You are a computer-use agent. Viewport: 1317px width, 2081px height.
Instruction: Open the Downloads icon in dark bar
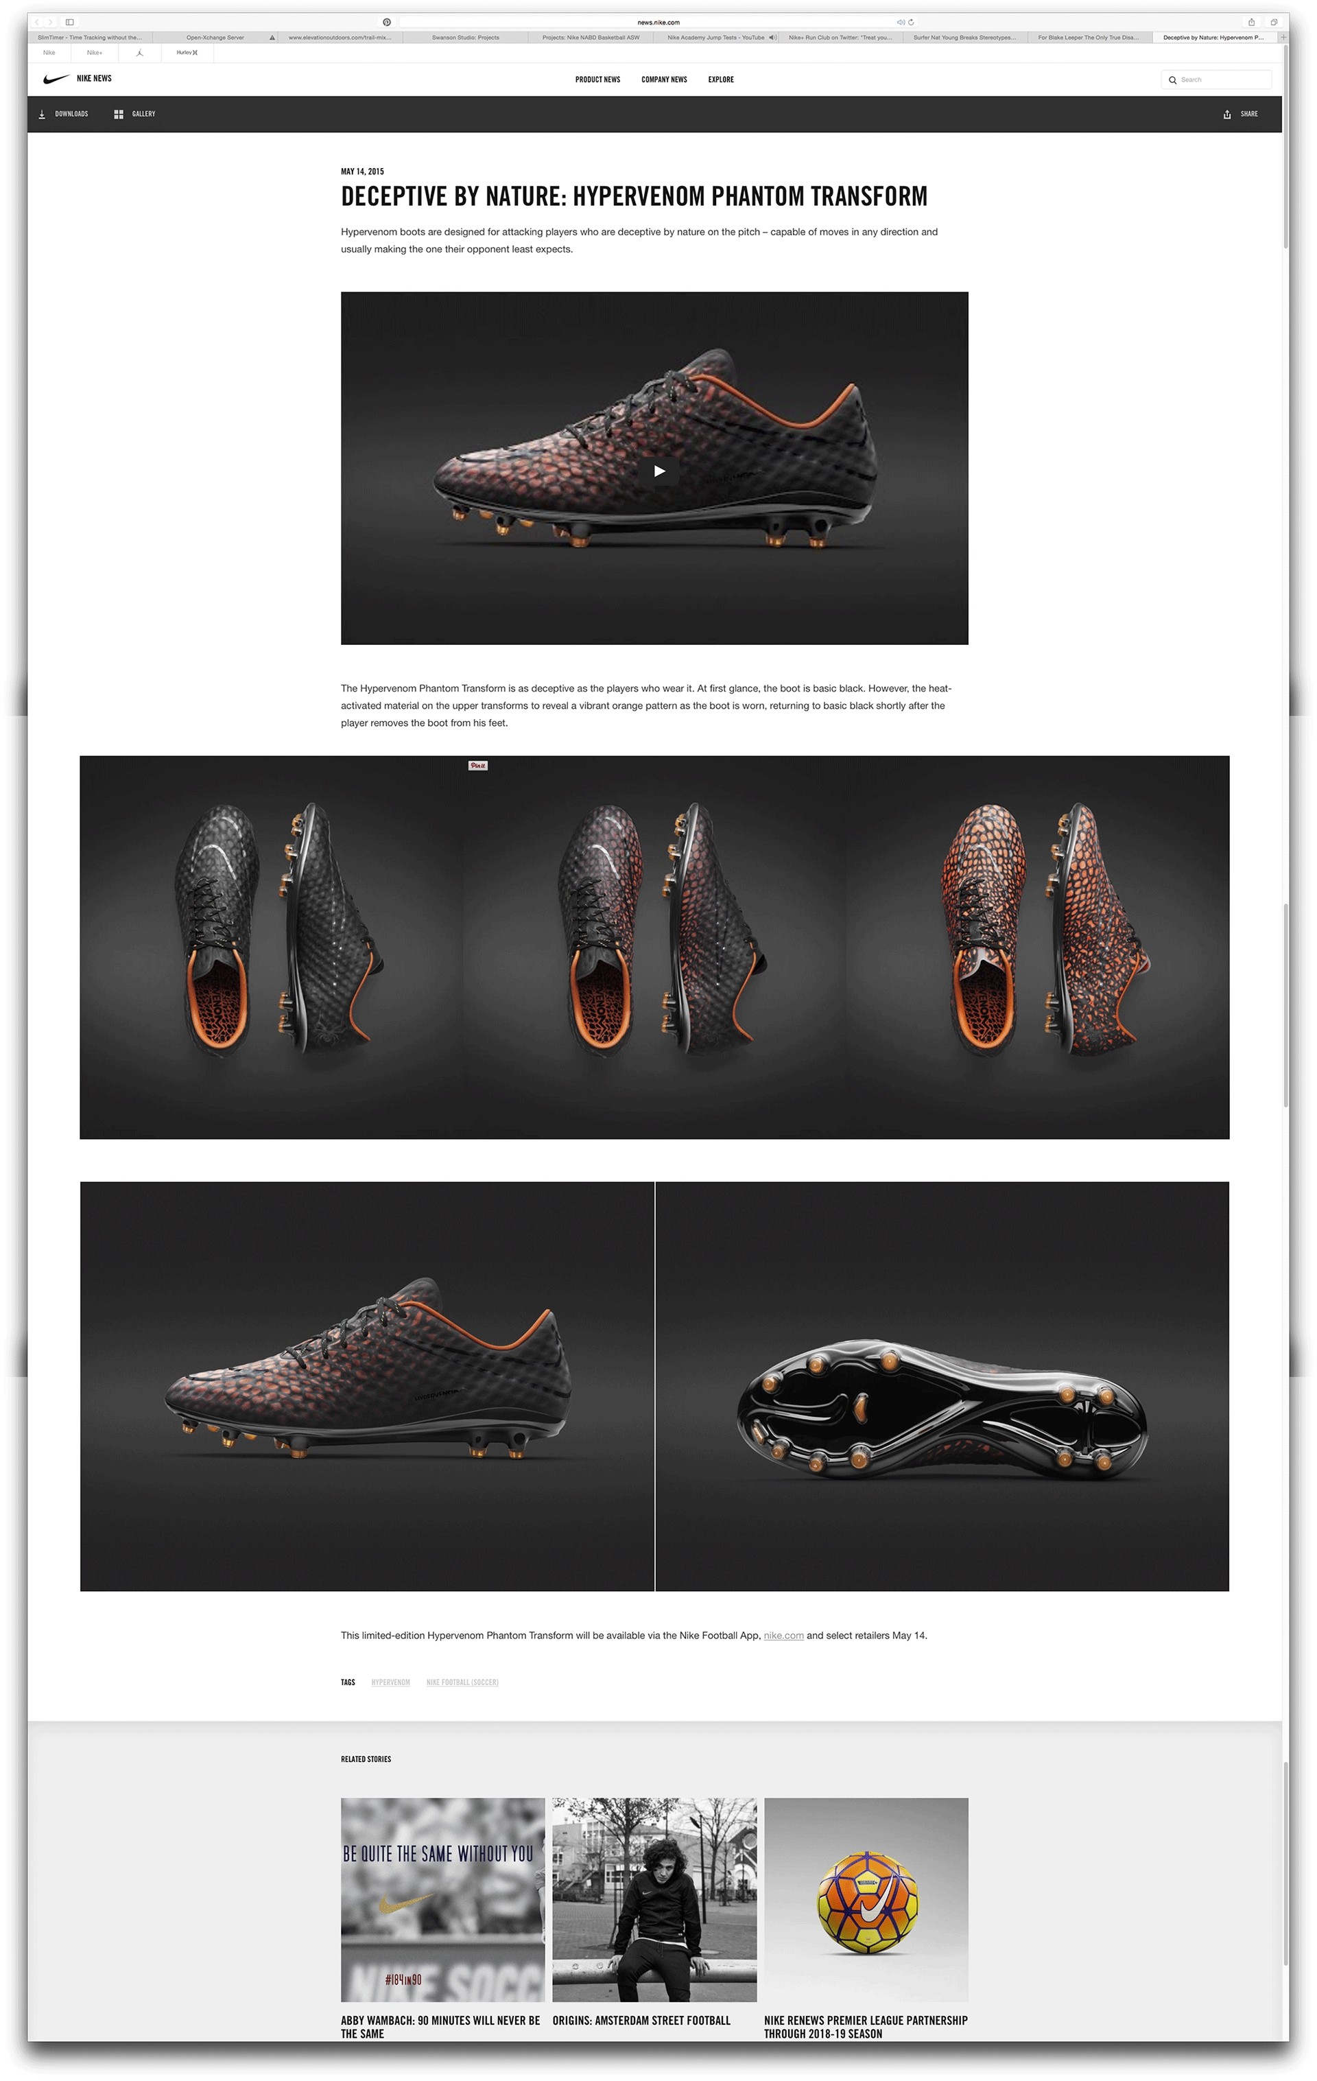click(41, 114)
